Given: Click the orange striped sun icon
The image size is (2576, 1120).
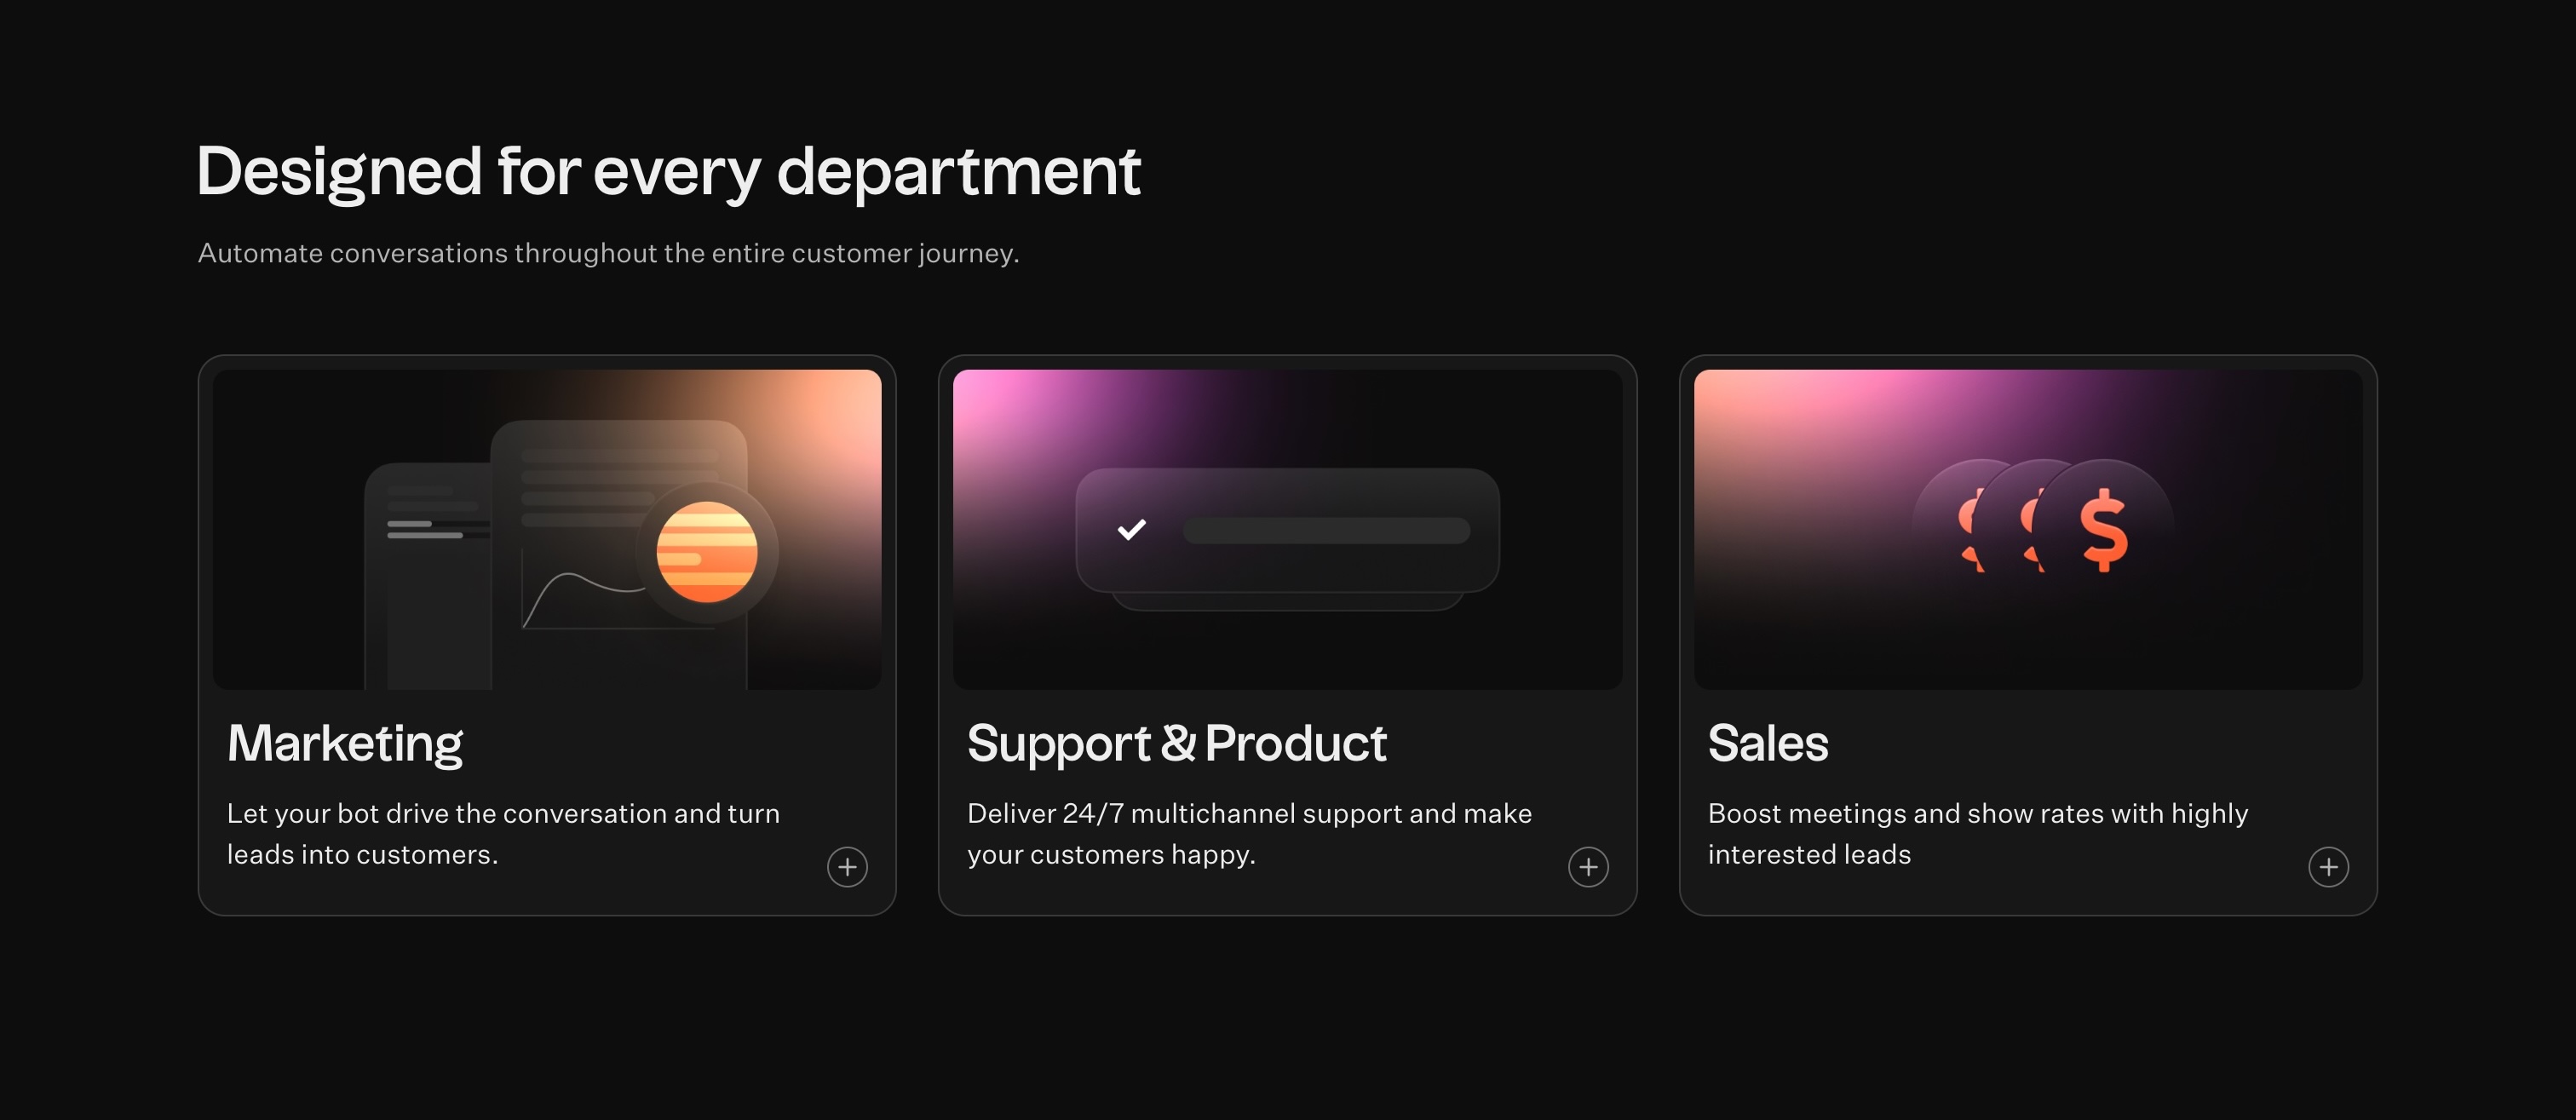Looking at the screenshot, I should [x=707, y=552].
